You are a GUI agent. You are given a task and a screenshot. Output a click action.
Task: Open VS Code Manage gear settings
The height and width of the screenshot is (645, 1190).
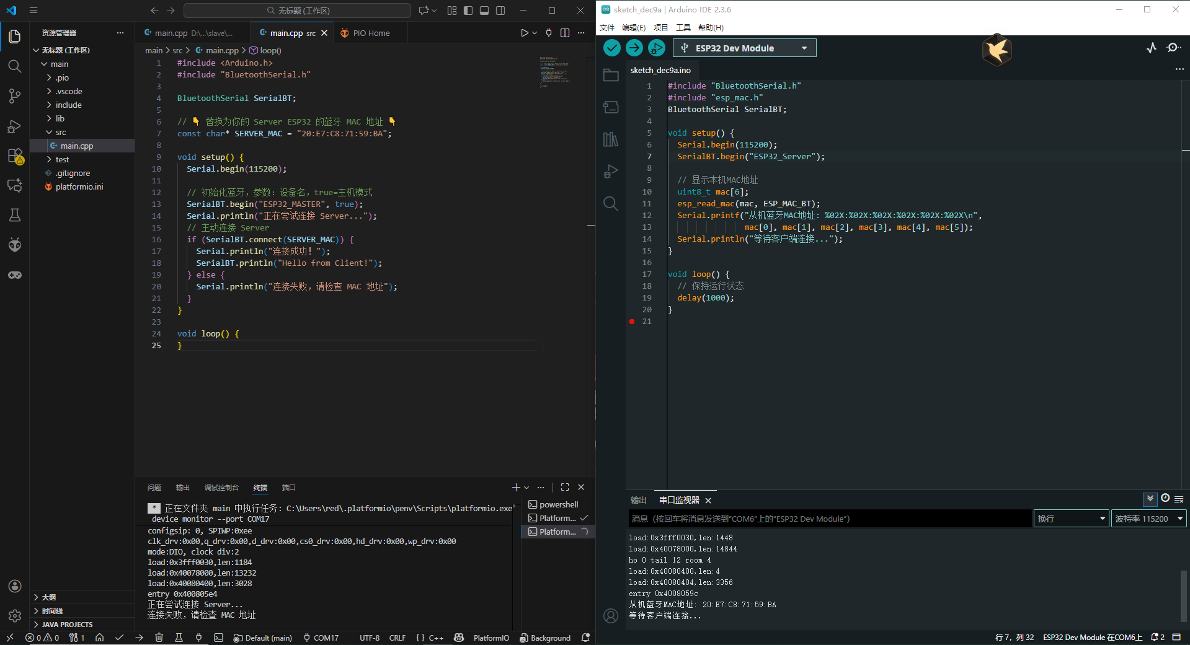coord(15,616)
